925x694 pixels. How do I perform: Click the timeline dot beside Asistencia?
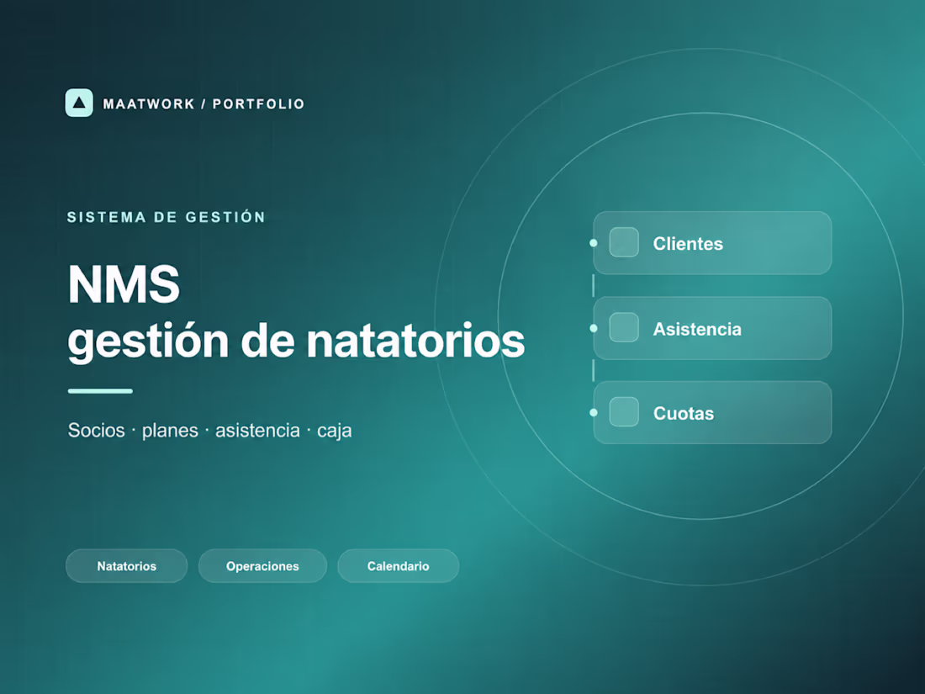tap(594, 328)
